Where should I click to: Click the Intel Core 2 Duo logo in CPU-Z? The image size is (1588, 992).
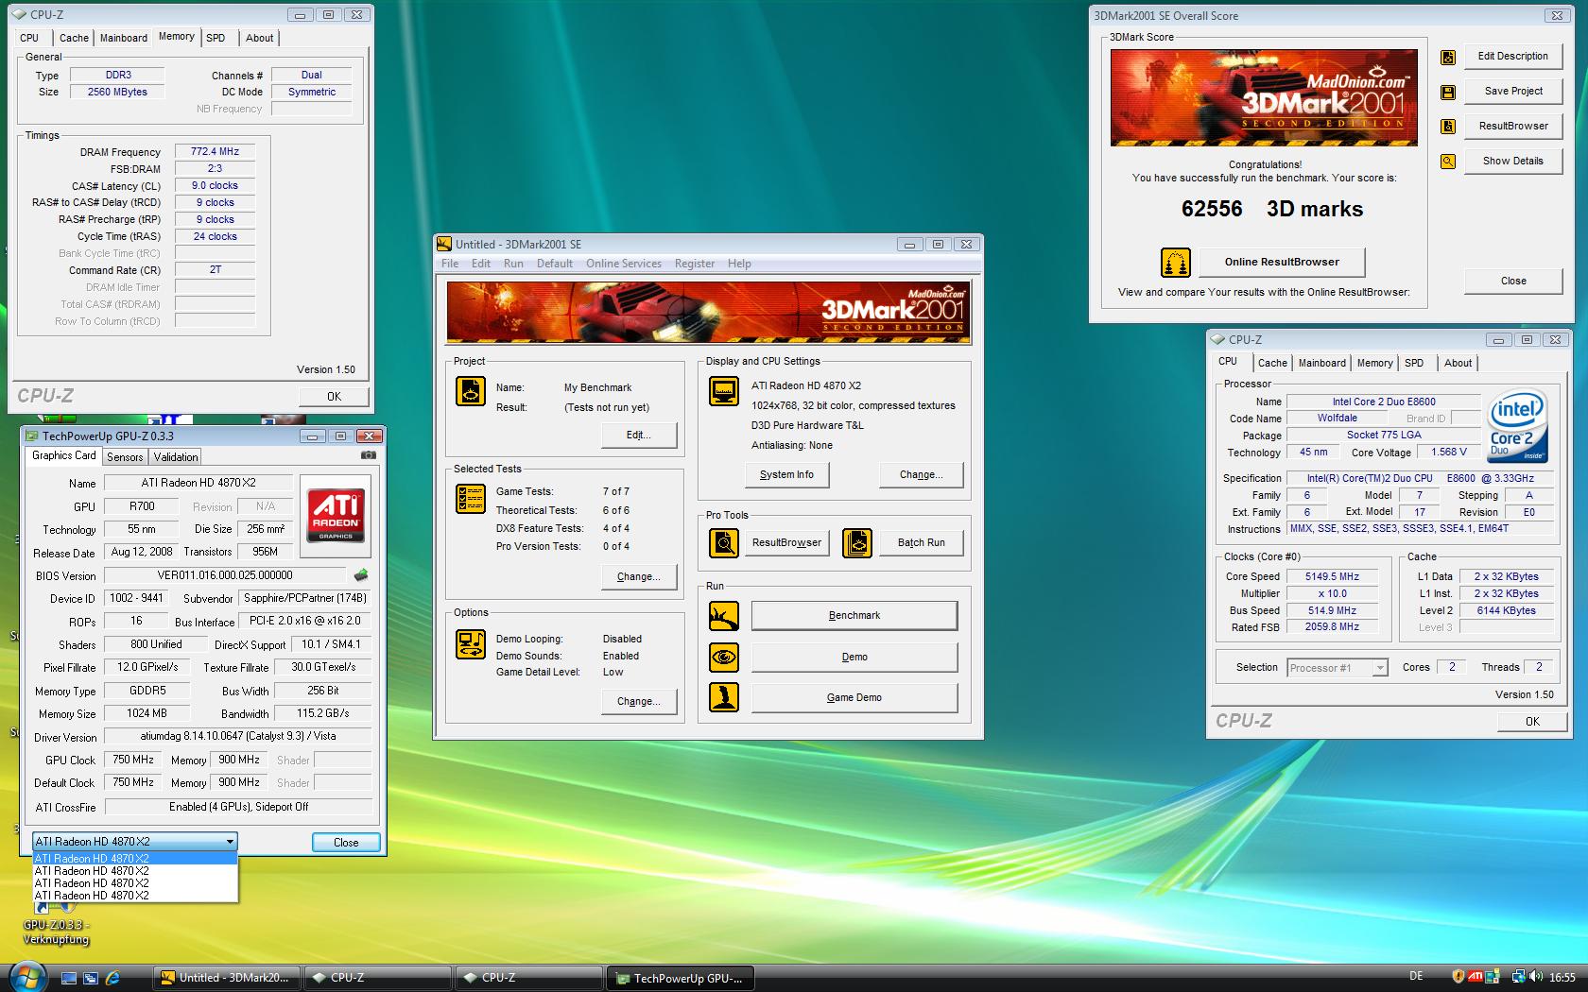[1517, 425]
